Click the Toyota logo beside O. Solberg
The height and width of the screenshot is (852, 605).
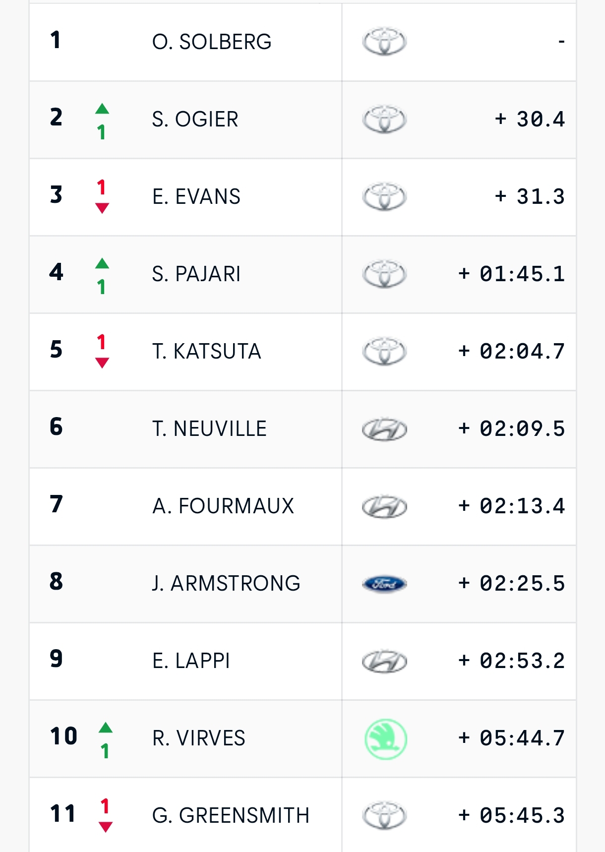(384, 41)
